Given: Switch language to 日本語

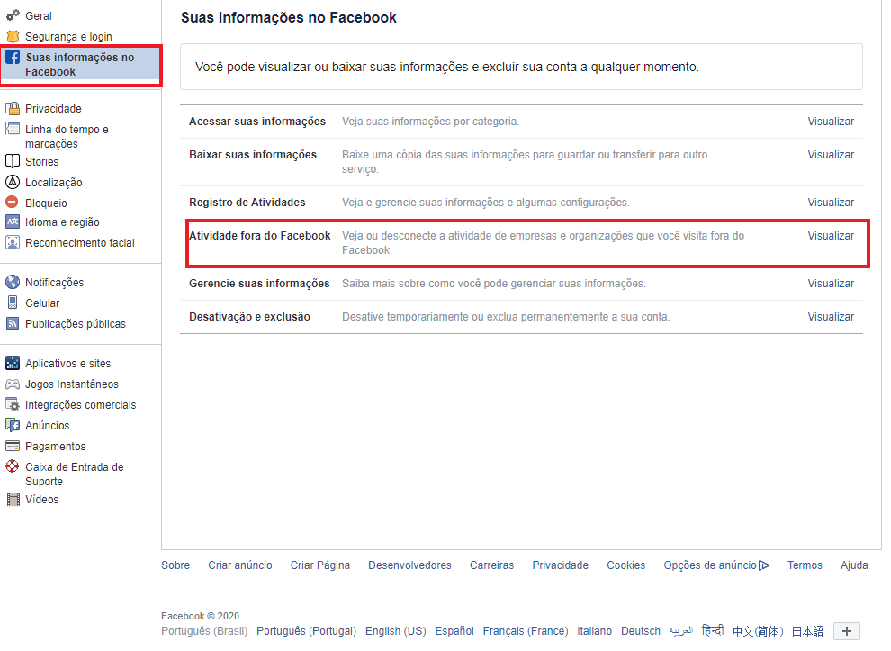Looking at the screenshot, I should pos(807,631).
